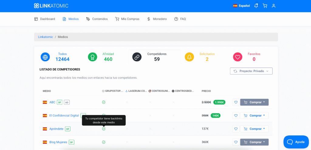The height and width of the screenshot is (150, 311).
Task: Select the Competidores 59 tab
Action: click(x=155, y=57)
